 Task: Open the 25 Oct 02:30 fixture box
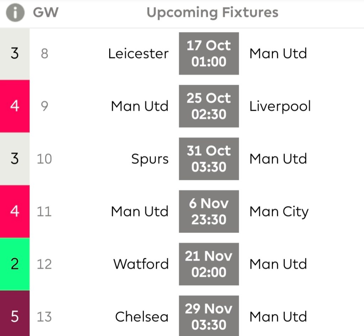point(209,106)
